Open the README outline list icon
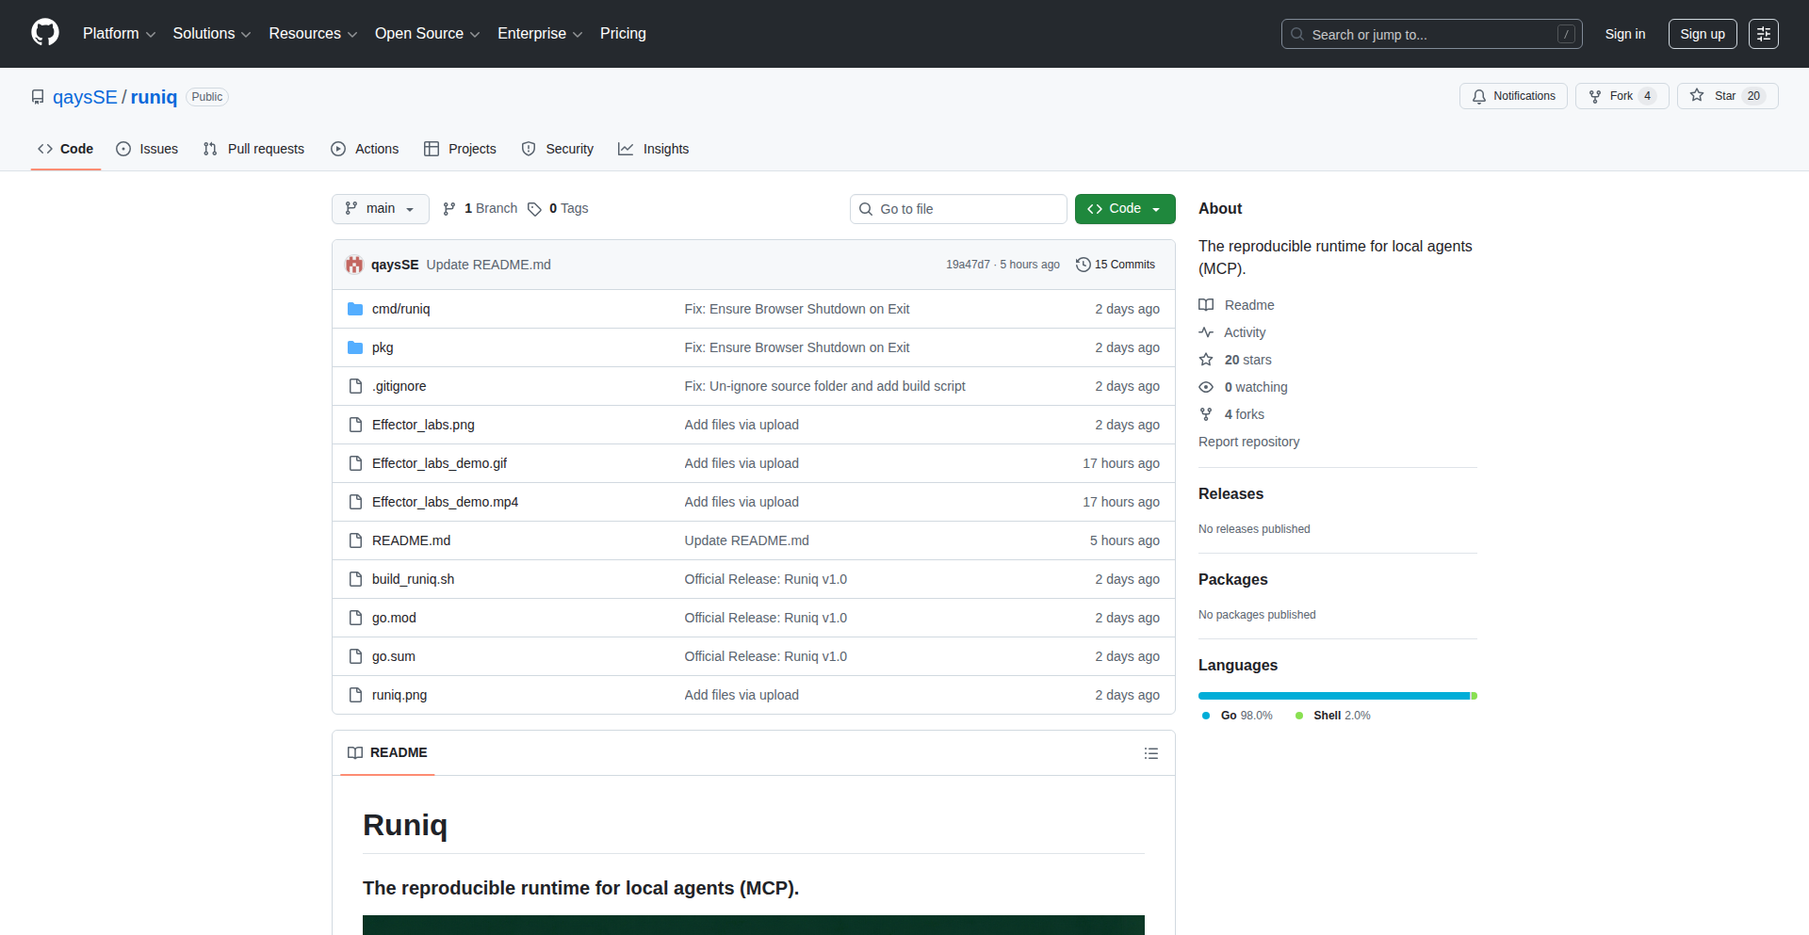 coord(1151,753)
